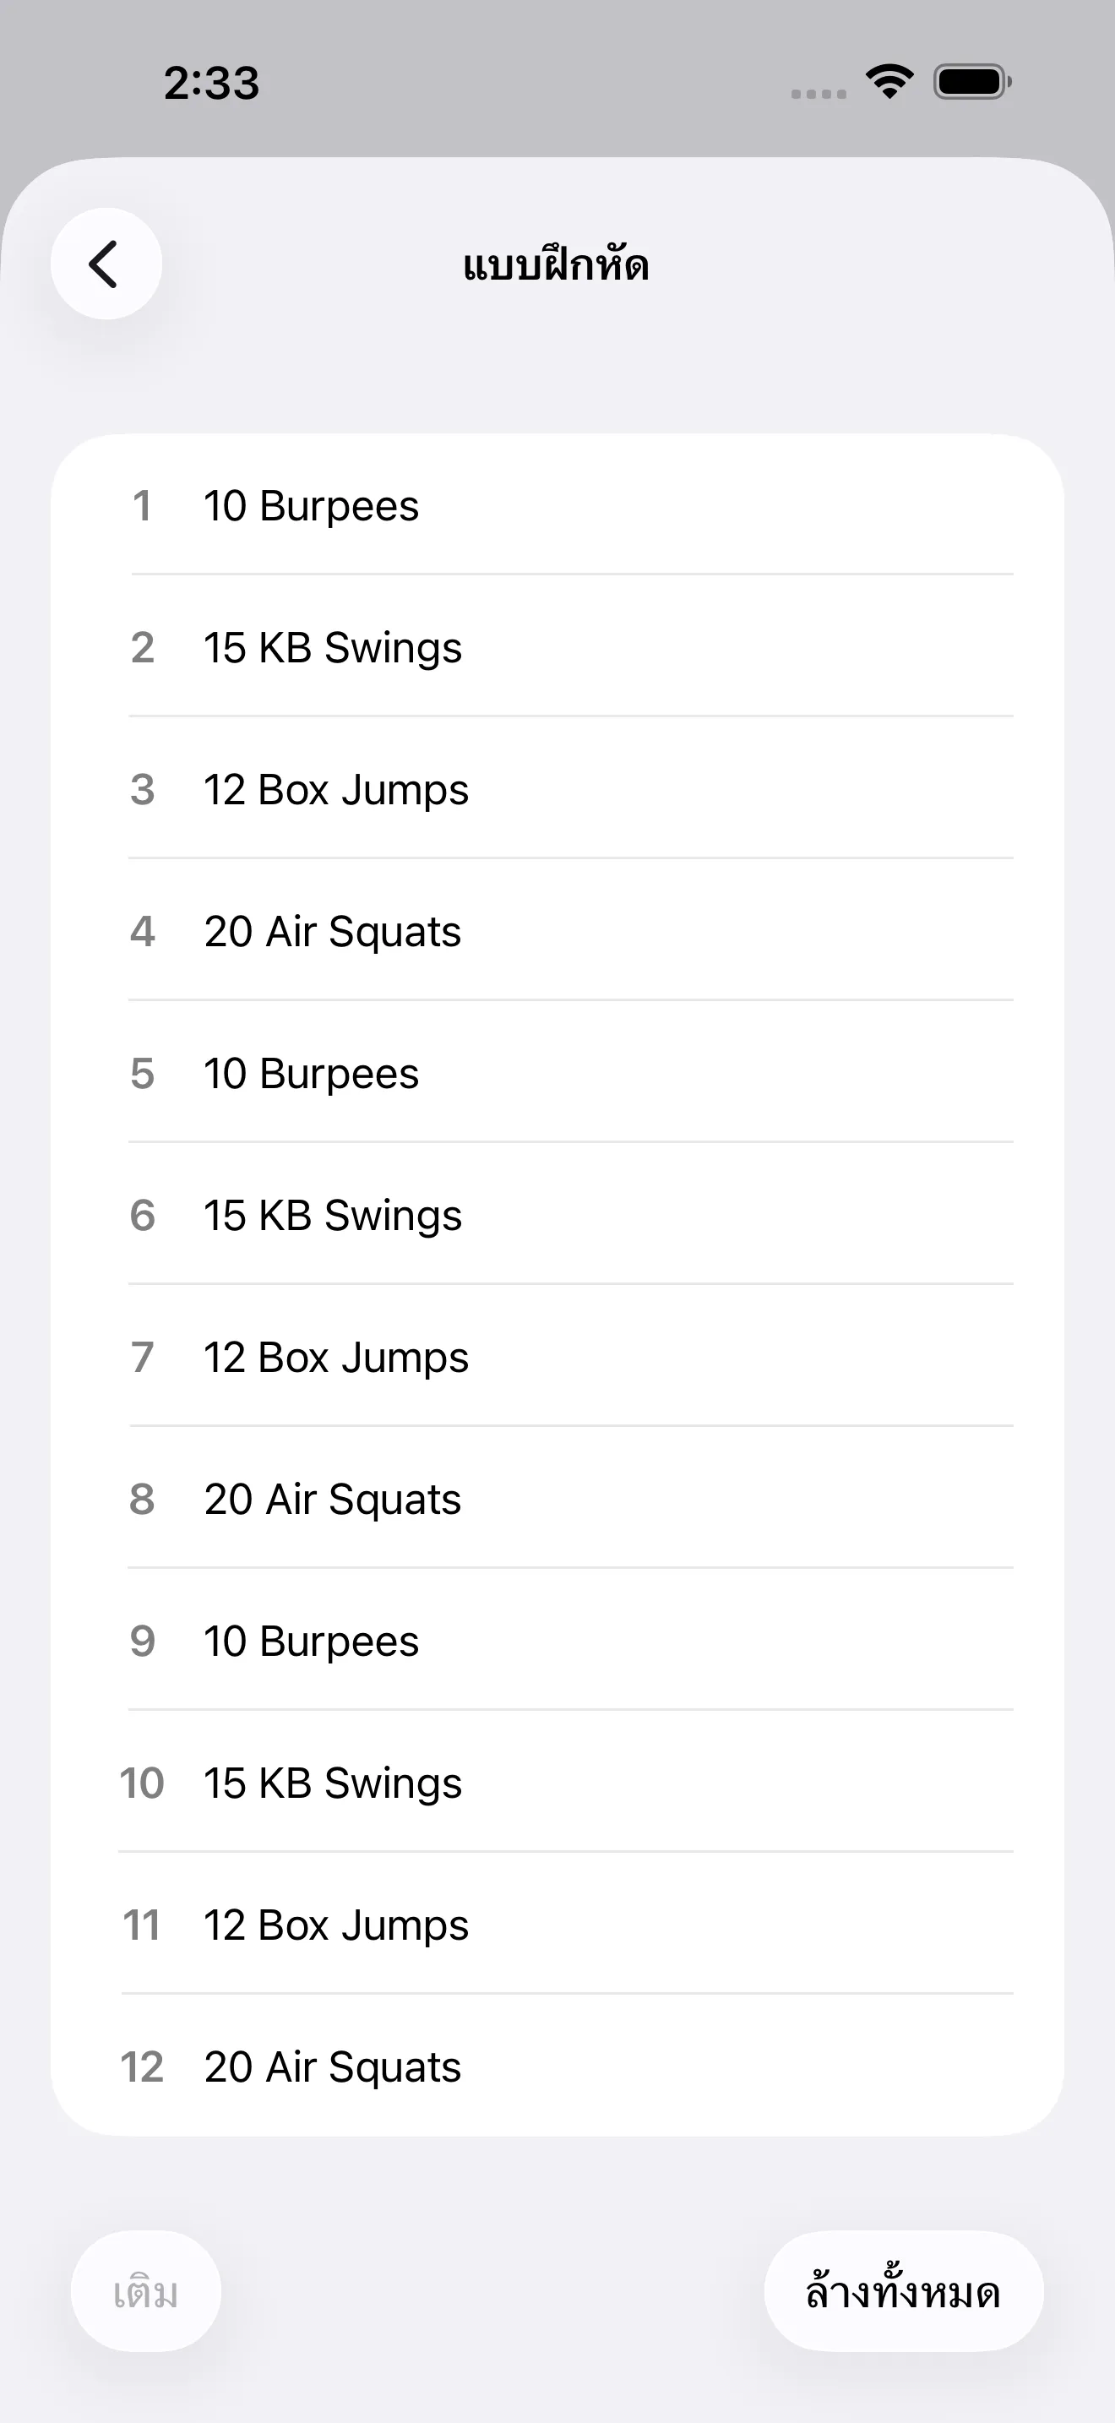The height and width of the screenshot is (2423, 1115).
Task: Tap the ล้างทั้งหมด clear-all button
Action: pos(902,2291)
